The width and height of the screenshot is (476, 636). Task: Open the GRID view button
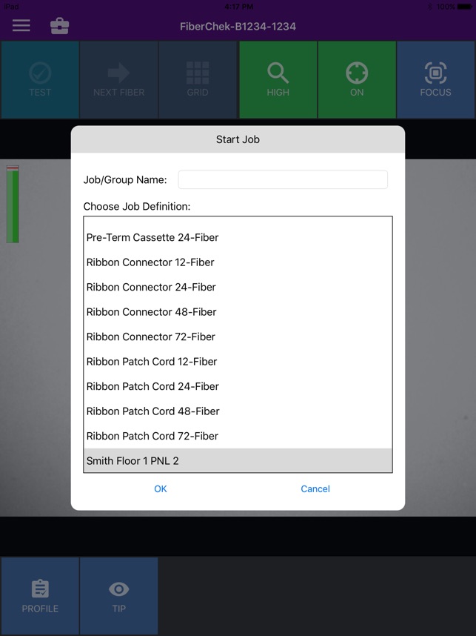[x=198, y=79]
